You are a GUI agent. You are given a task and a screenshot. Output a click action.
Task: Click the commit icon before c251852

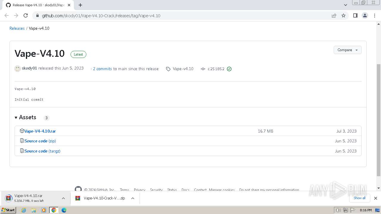203,69
